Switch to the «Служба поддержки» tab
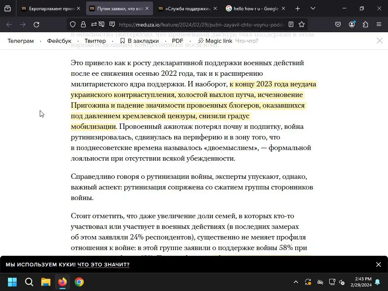Screen dimensions: 388x291 (x=187, y=8)
